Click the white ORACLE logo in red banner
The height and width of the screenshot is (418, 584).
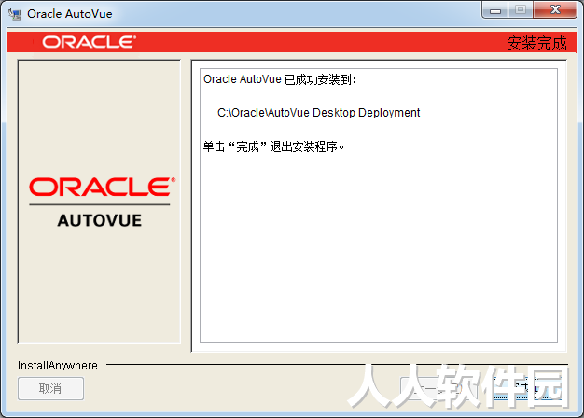click(x=89, y=42)
